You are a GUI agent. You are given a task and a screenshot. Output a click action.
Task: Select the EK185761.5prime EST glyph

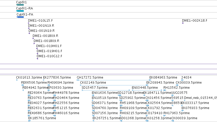click(x=30, y=121)
